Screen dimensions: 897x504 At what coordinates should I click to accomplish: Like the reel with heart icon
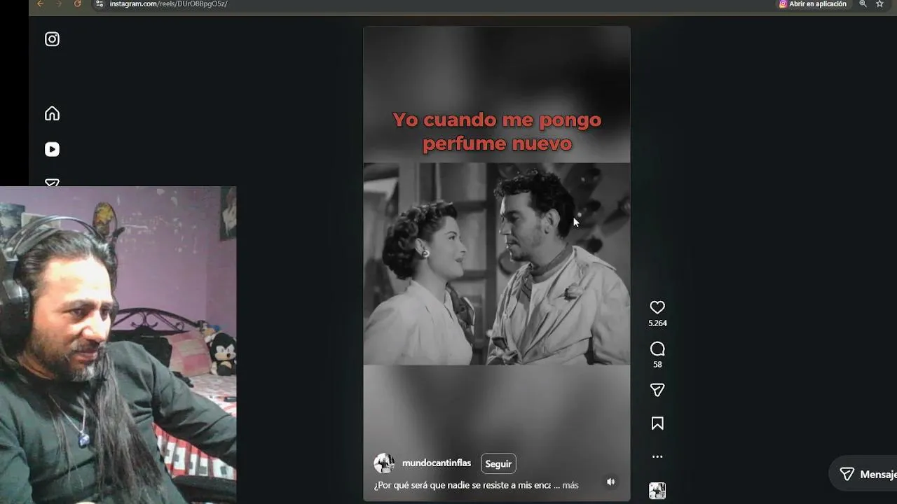[x=657, y=307]
